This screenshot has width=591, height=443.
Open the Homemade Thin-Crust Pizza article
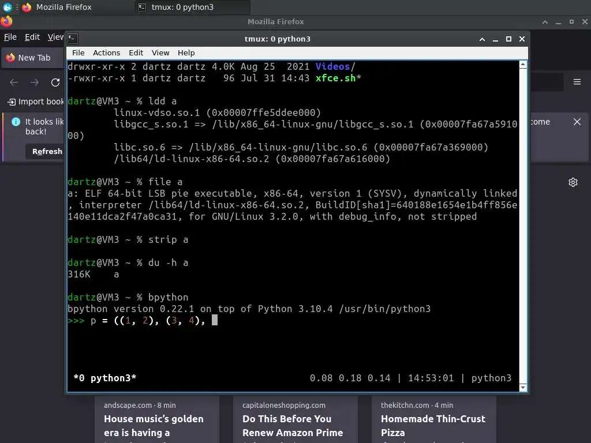[433, 426]
